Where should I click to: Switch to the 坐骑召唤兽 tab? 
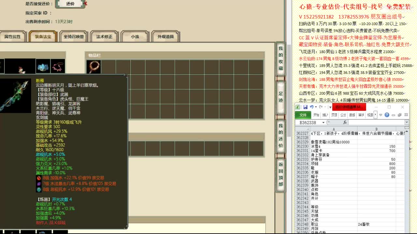[74, 37]
